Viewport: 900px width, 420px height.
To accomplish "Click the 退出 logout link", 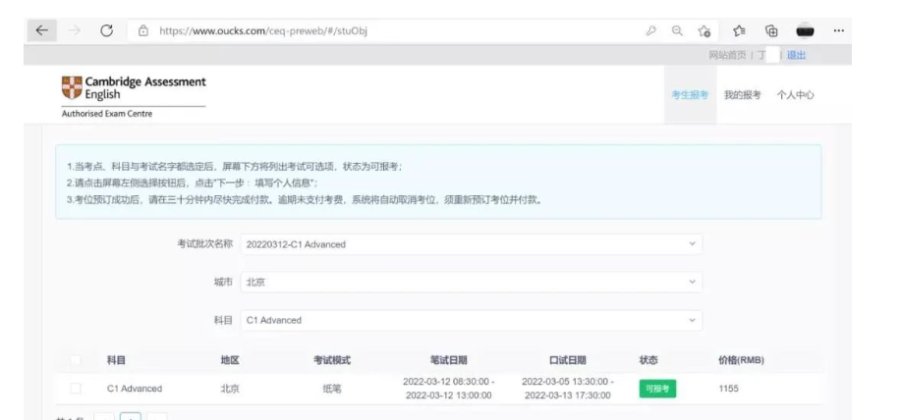I will pyautogui.click(x=796, y=55).
